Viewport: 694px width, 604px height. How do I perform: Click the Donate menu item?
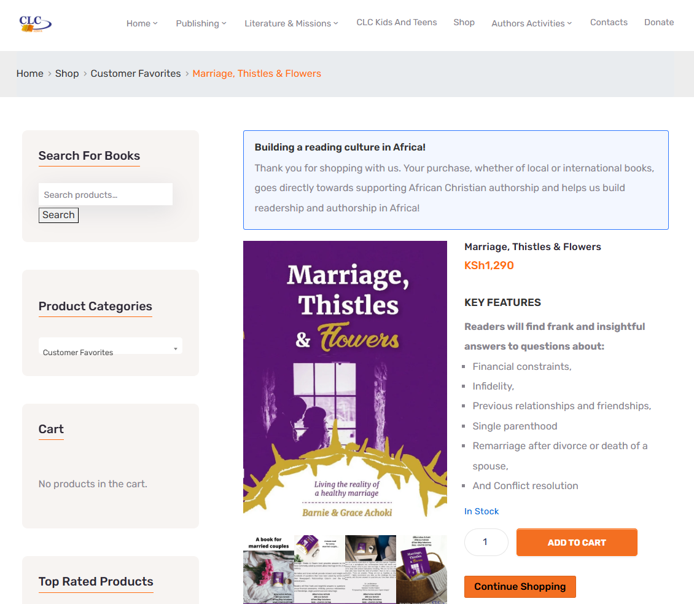click(x=659, y=22)
